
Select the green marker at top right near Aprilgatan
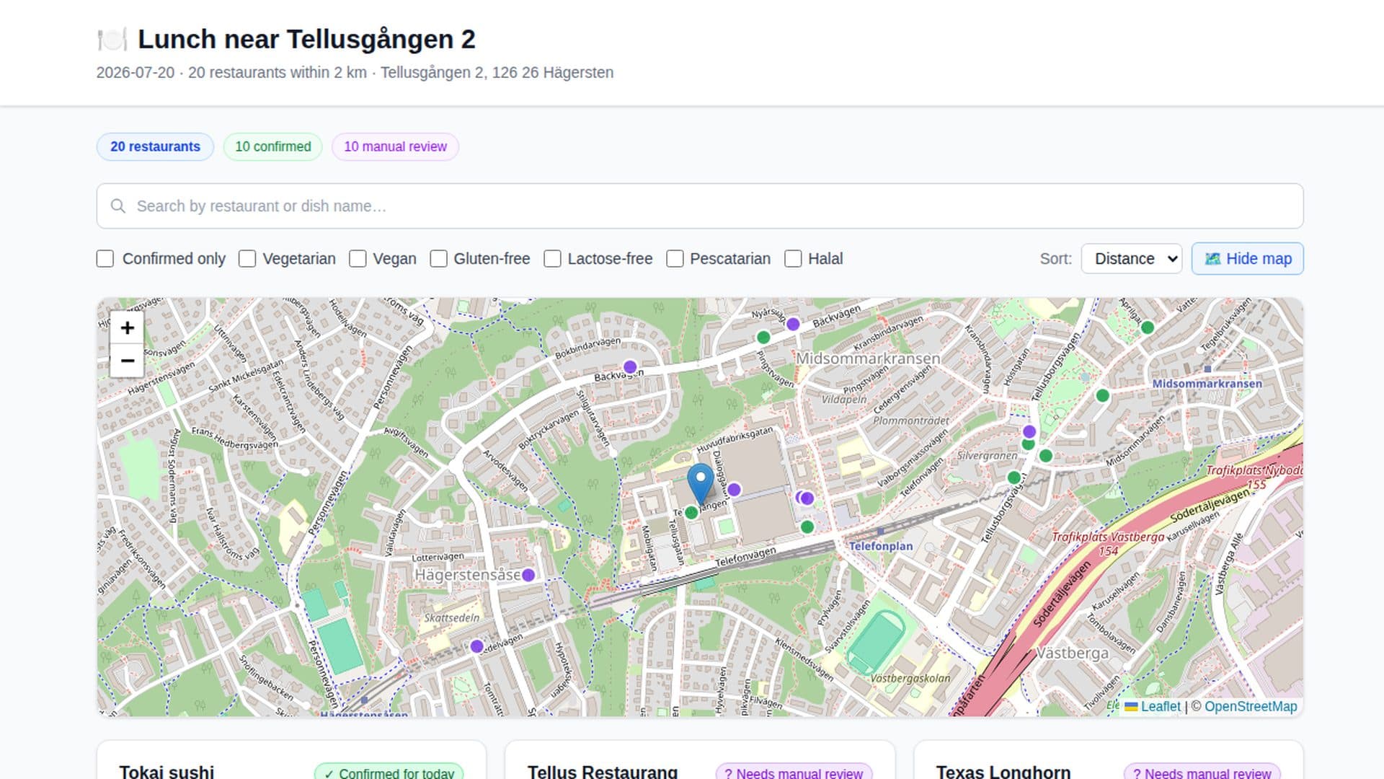1148,327
